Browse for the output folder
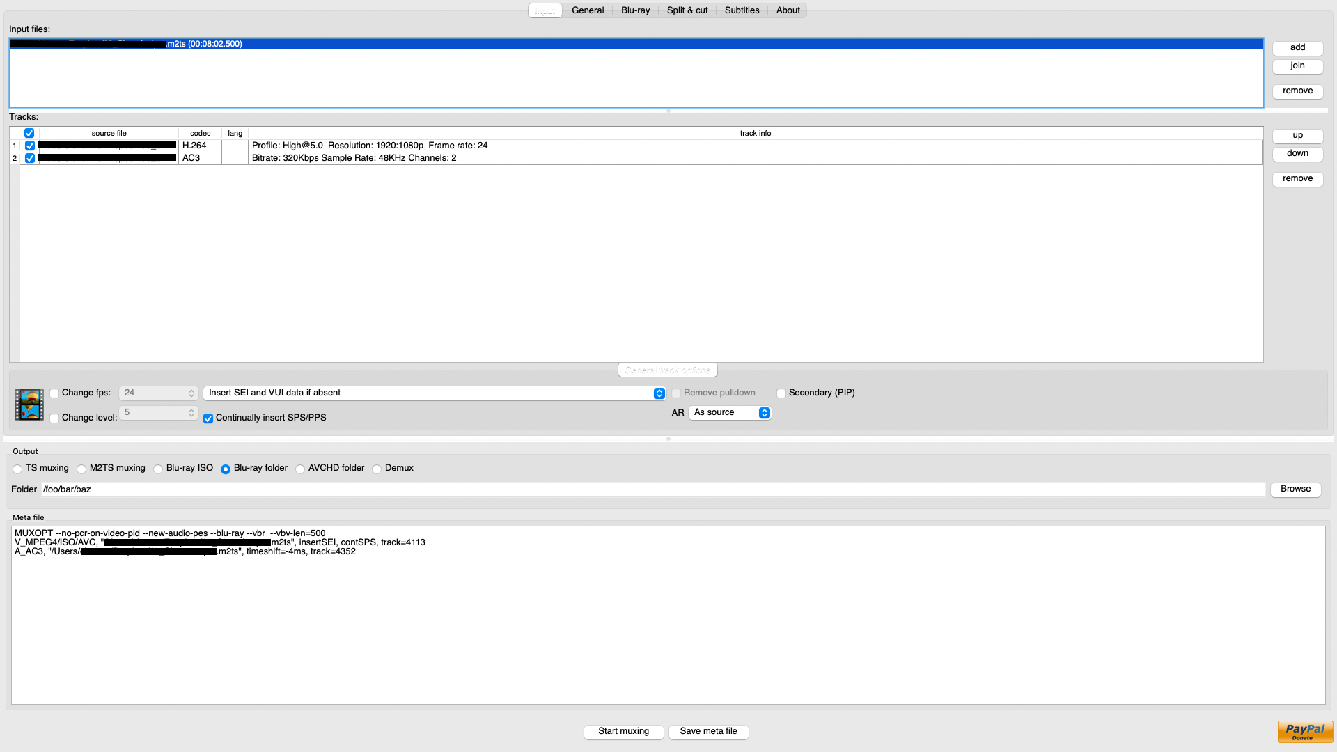The height and width of the screenshot is (752, 1337). [x=1295, y=489]
